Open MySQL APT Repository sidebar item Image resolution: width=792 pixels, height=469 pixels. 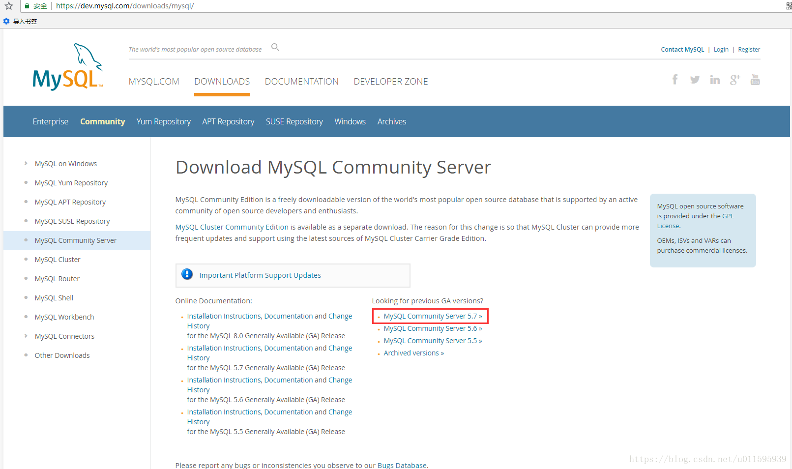click(x=70, y=202)
